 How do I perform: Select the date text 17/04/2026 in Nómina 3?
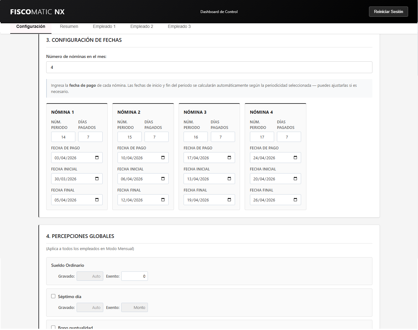(x=198, y=158)
